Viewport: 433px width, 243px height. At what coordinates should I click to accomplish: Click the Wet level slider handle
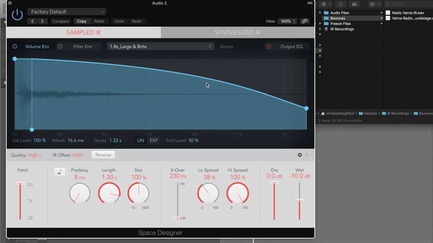point(299,200)
